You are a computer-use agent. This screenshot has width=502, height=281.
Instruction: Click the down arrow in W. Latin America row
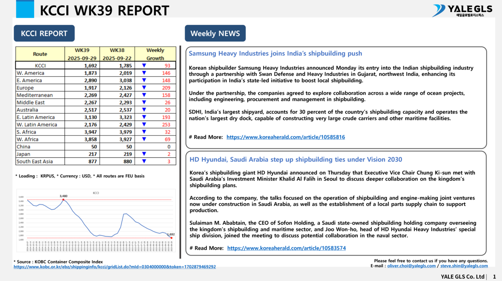[144, 125]
